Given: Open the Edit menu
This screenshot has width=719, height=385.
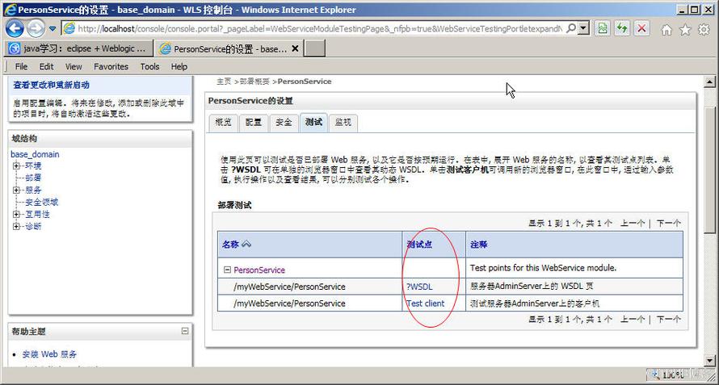Looking at the screenshot, I should click(46, 66).
